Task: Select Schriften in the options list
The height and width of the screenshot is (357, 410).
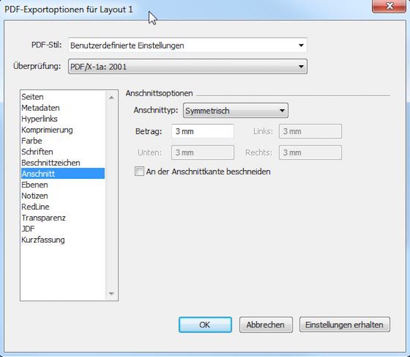Action: tap(63, 152)
